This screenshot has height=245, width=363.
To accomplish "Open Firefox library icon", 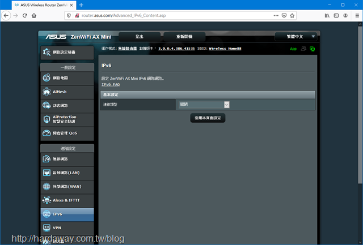I will tap(327, 15).
